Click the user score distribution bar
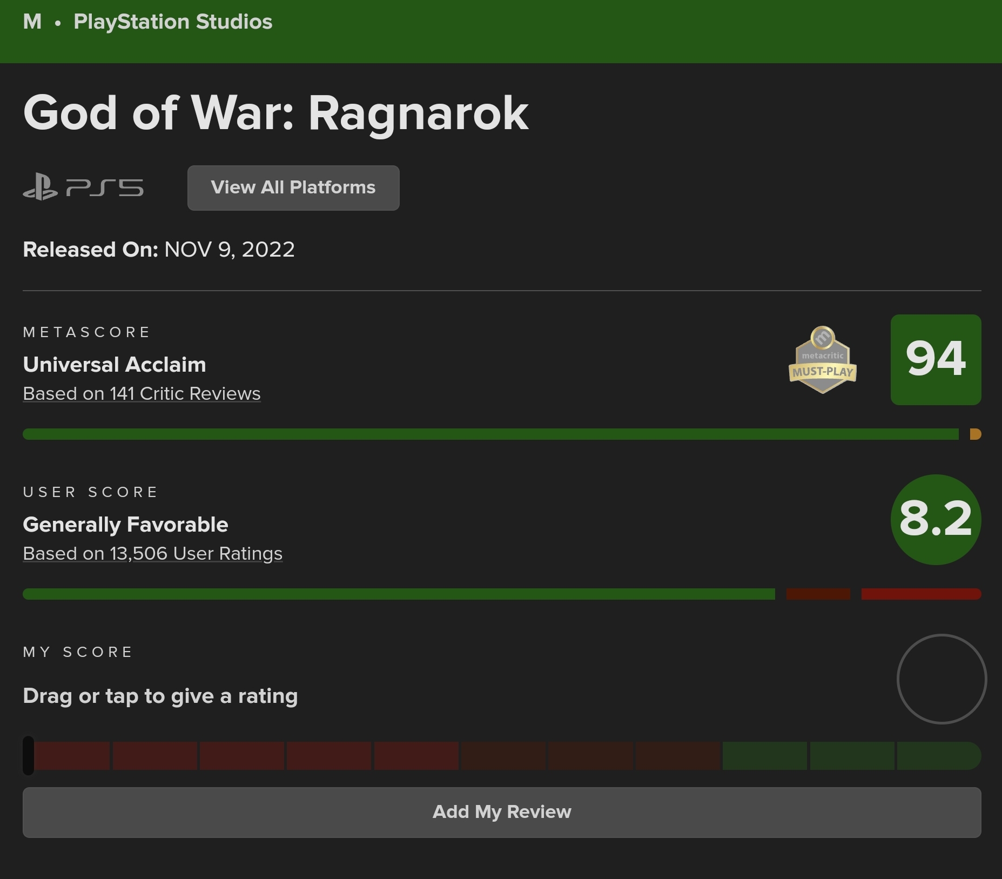This screenshot has height=879, width=1002. 502,594
